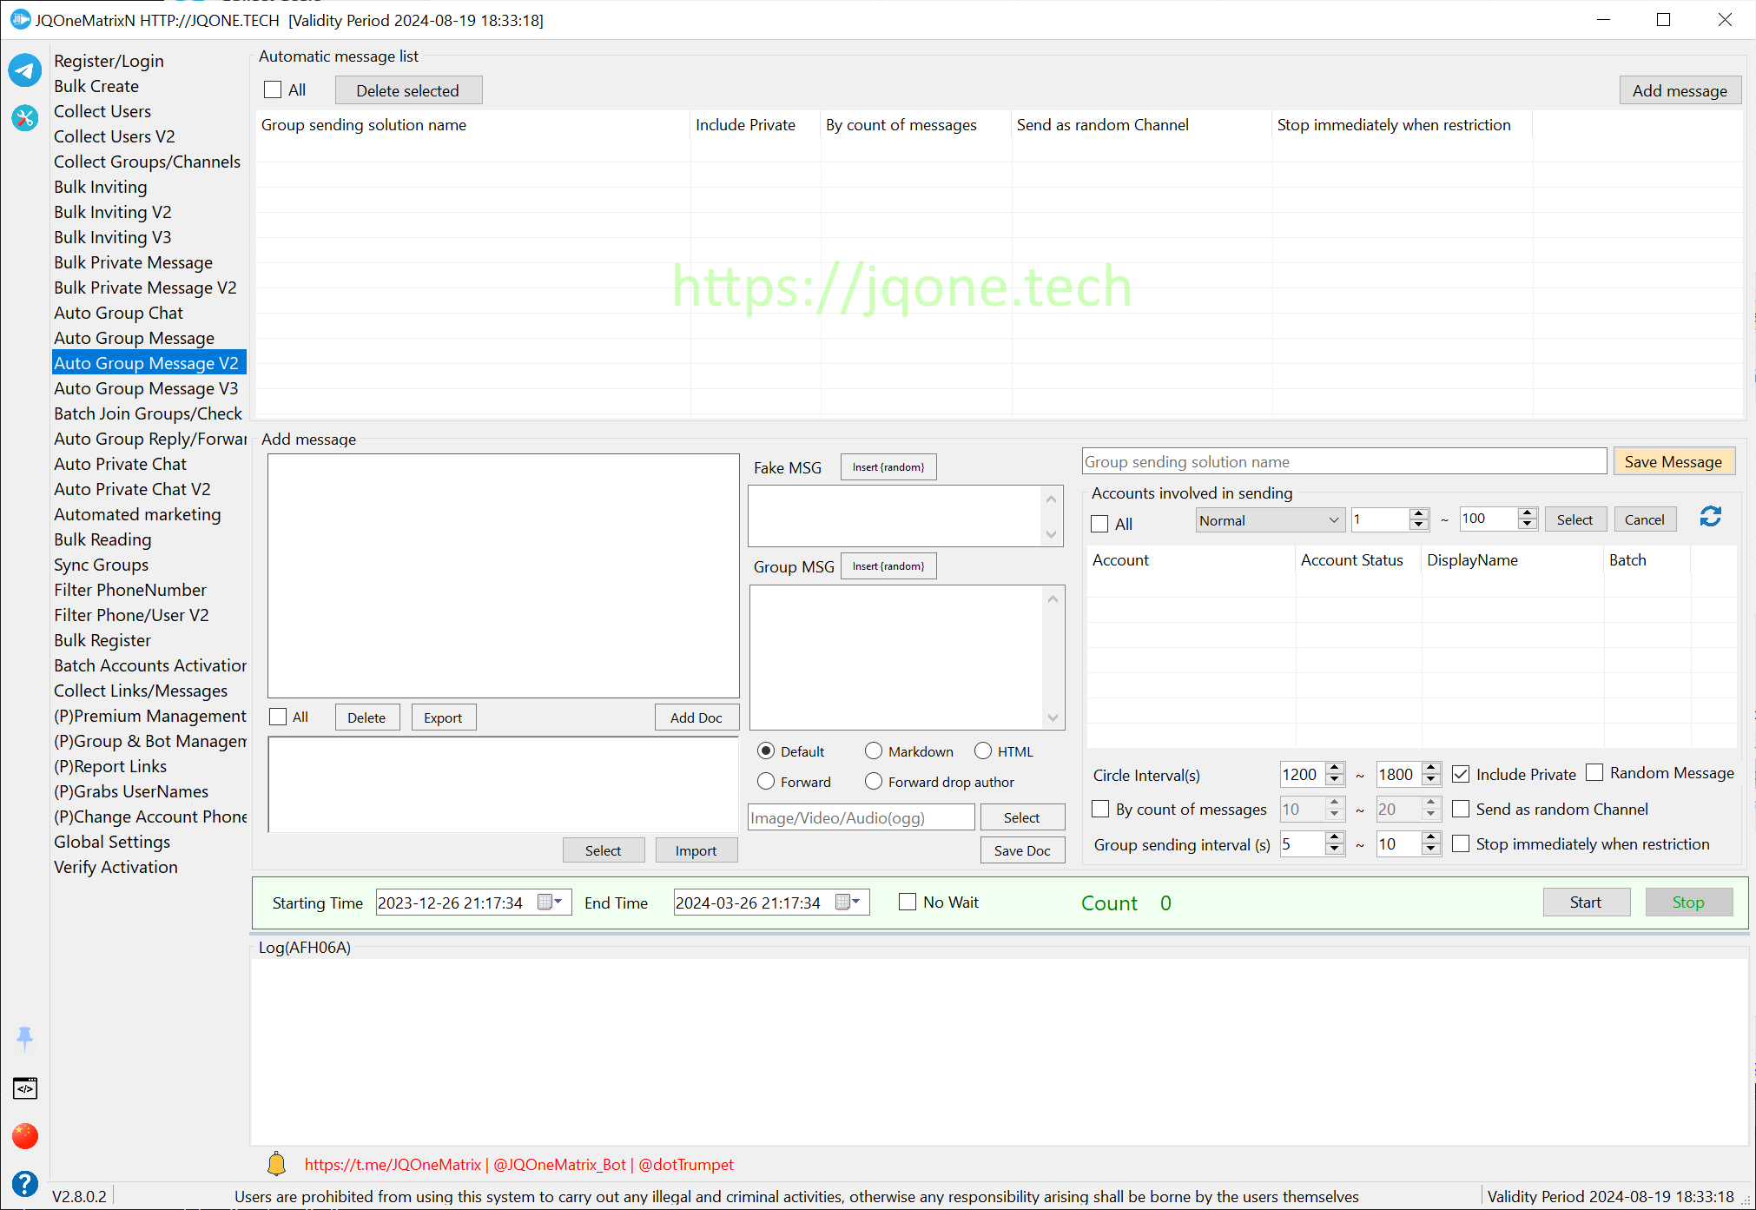Image resolution: width=1756 pixels, height=1210 pixels.
Task: Click the Add Doc button
Action: (x=696, y=717)
